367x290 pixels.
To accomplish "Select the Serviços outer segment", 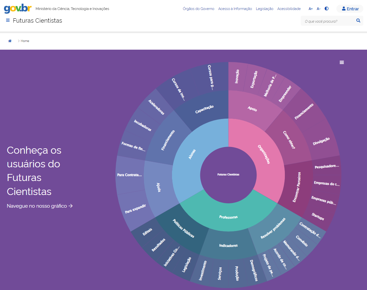I will [220, 273].
